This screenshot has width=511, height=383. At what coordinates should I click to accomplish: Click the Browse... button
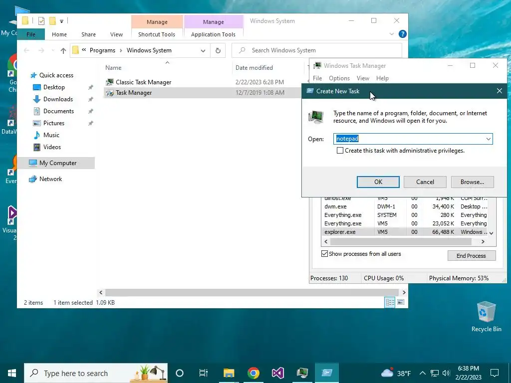pyautogui.click(x=472, y=182)
